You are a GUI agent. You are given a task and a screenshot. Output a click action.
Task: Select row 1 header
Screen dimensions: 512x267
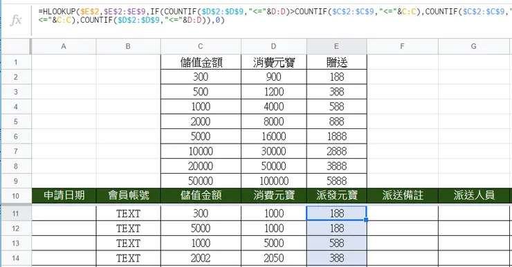click(x=16, y=62)
